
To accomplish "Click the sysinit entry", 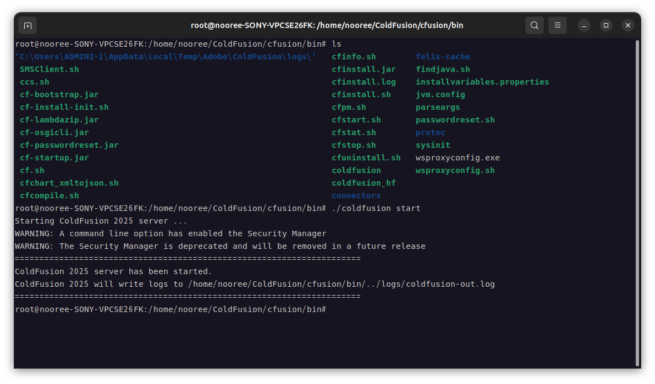I will pos(433,145).
